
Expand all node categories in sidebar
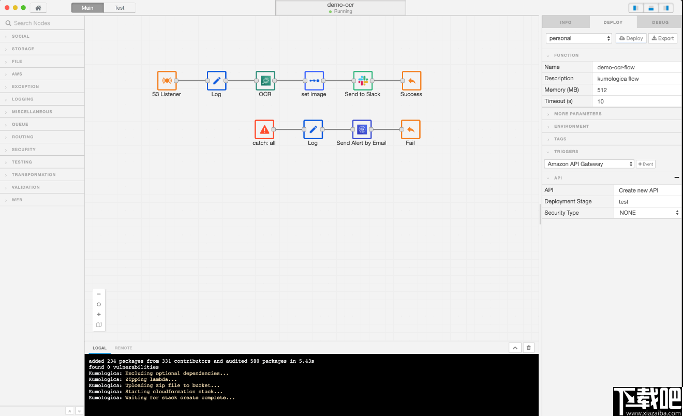(x=79, y=411)
